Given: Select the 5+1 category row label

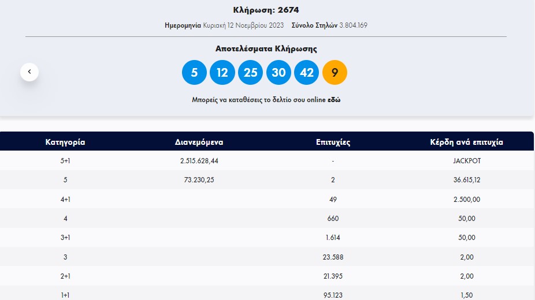Looking at the screenshot, I should point(65,161).
